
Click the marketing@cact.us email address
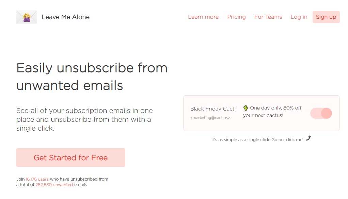click(210, 118)
